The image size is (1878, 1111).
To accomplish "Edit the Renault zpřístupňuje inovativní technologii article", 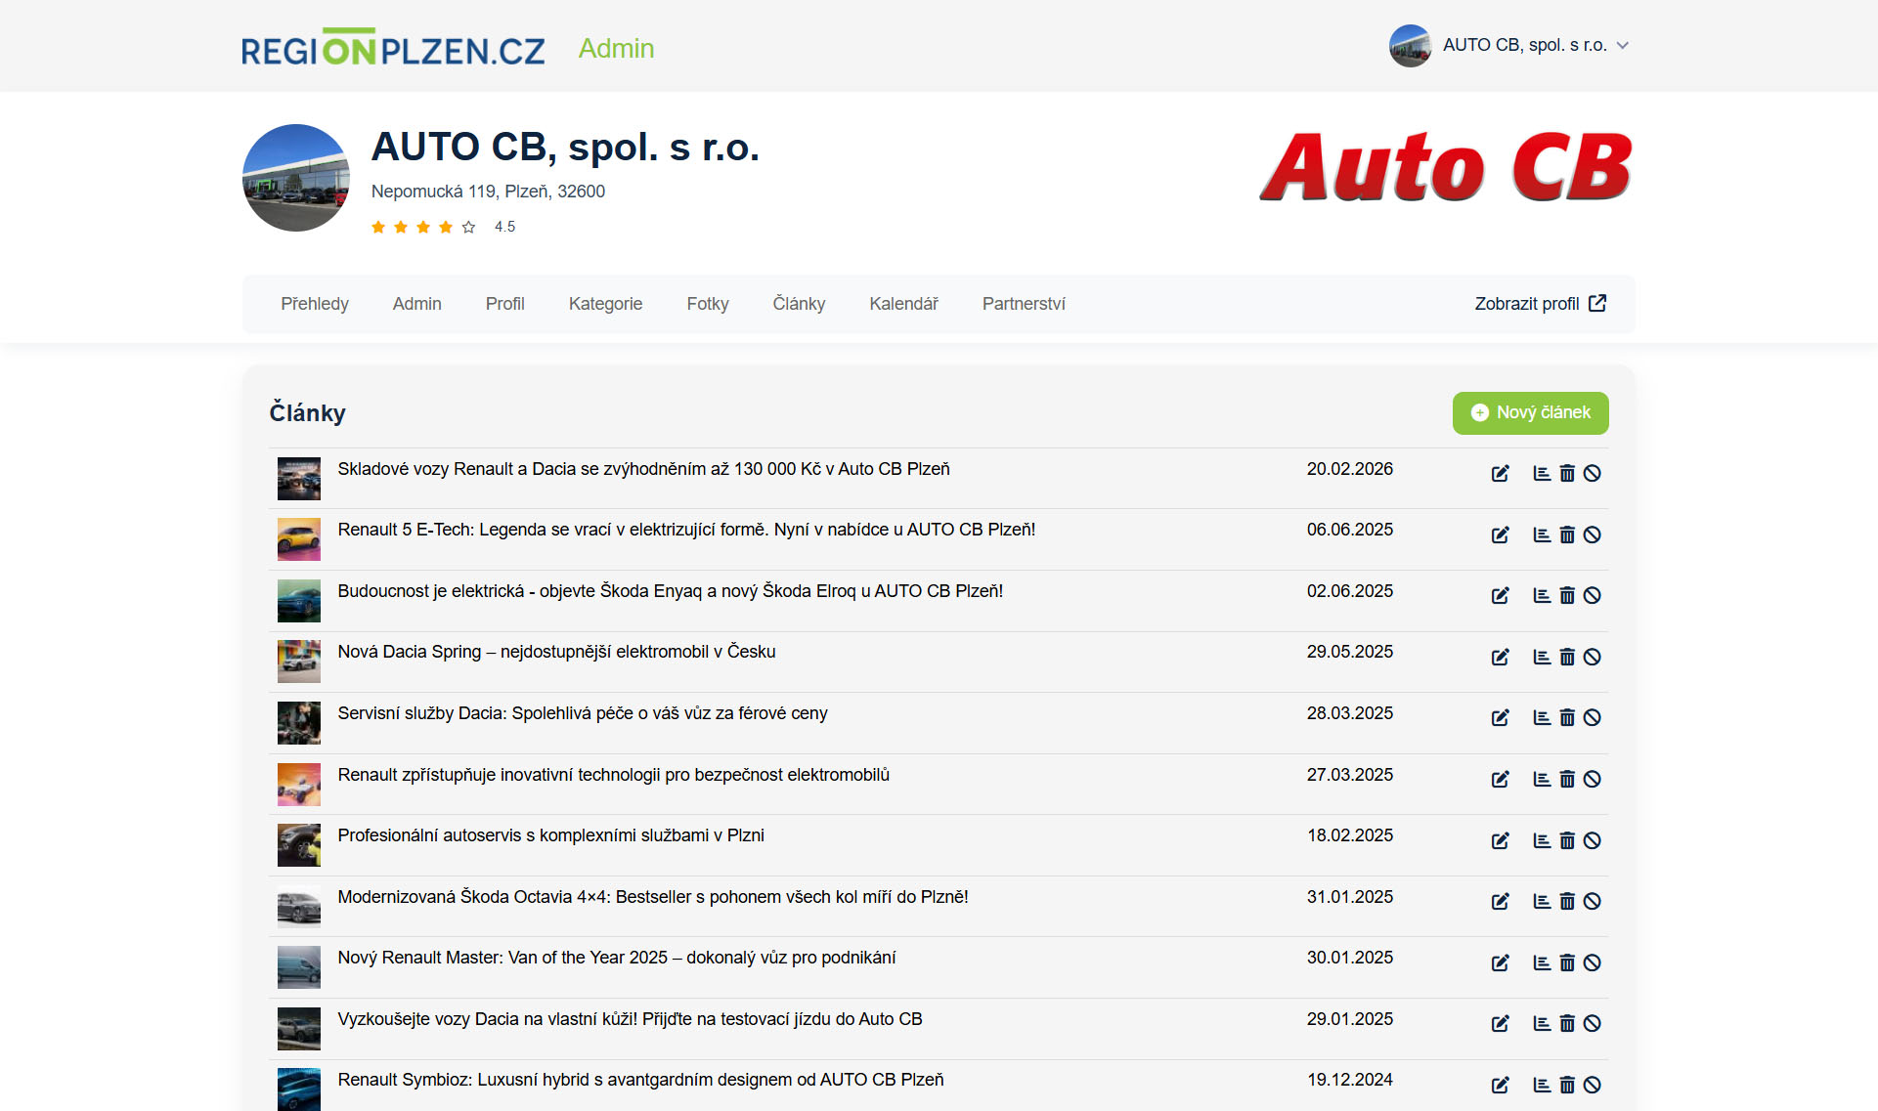I will tap(1500, 780).
